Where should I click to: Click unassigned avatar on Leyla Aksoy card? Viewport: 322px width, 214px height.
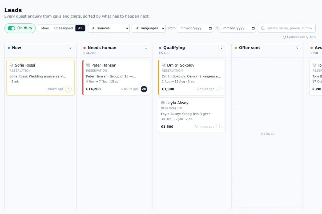(220, 126)
